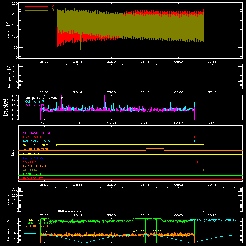This screenshot has height=246, width=246.
Task: Click the blue ECLIPSE_FLAG label
Action: [x=34, y=158]
